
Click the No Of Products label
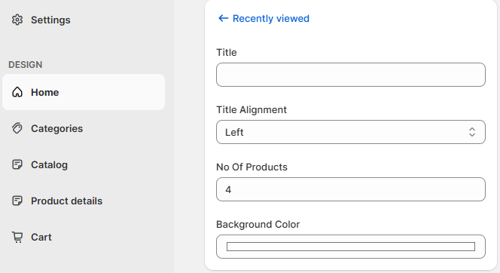(x=252, y=167)
